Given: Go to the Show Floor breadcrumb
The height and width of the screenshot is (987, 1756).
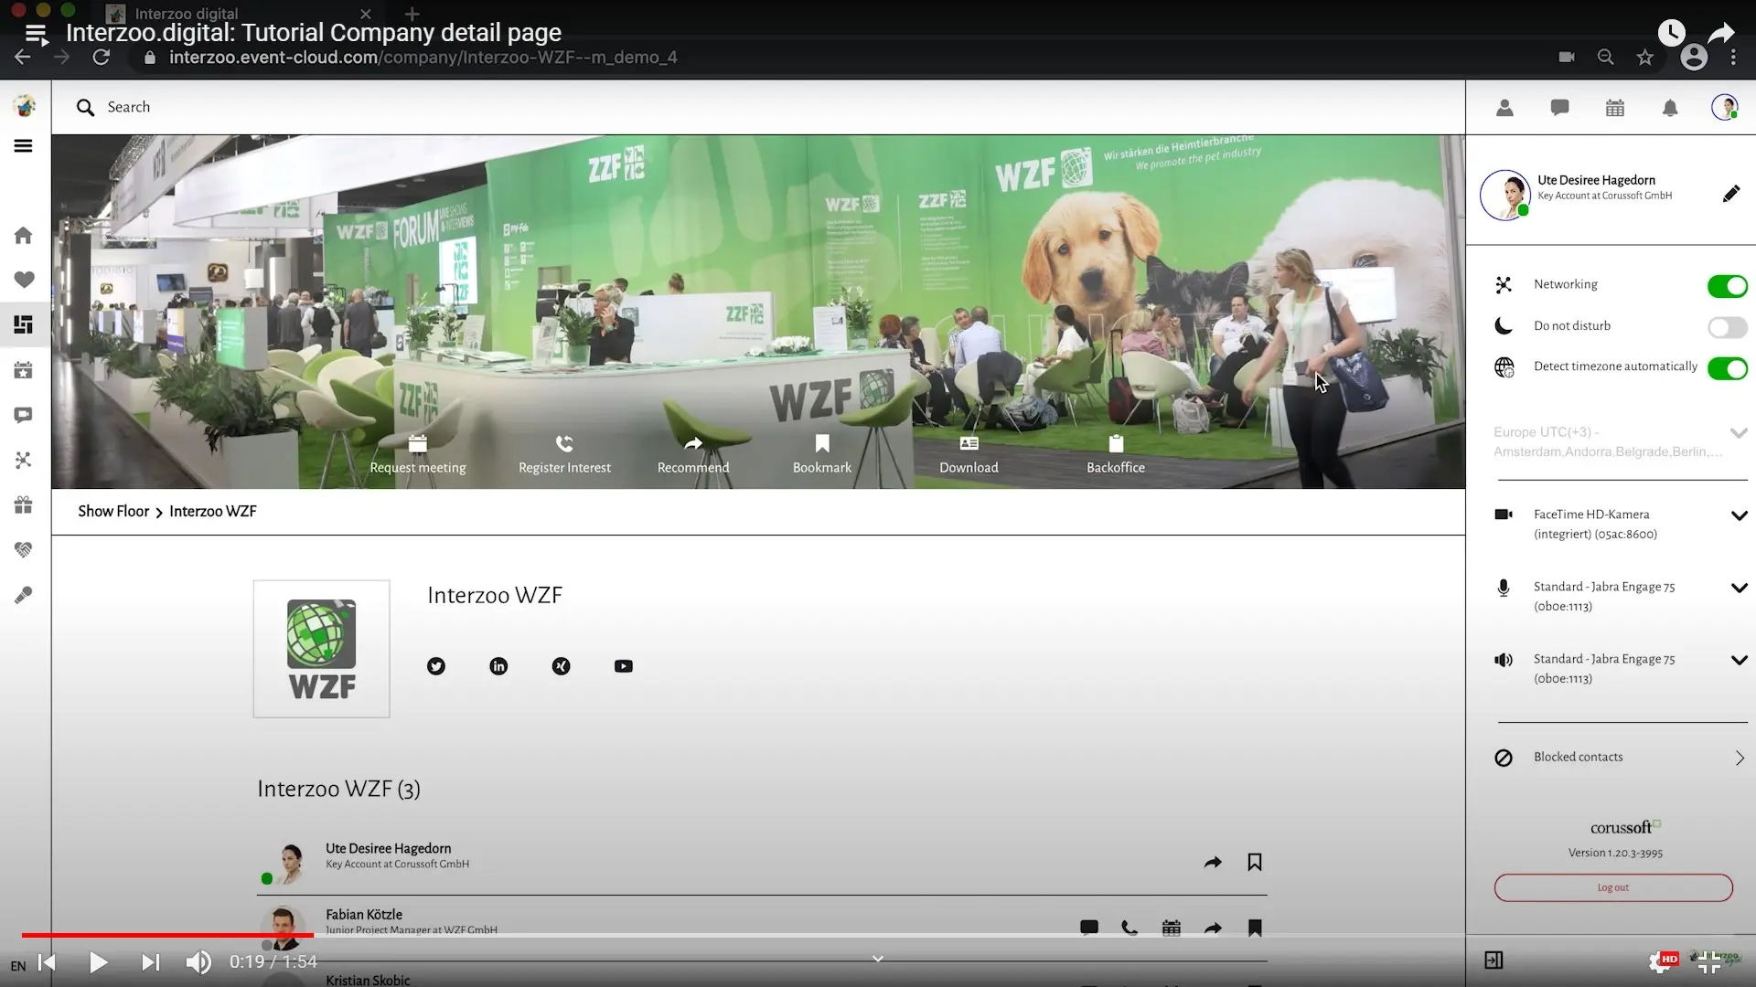Looking at the screenshot, I should 113,512.
